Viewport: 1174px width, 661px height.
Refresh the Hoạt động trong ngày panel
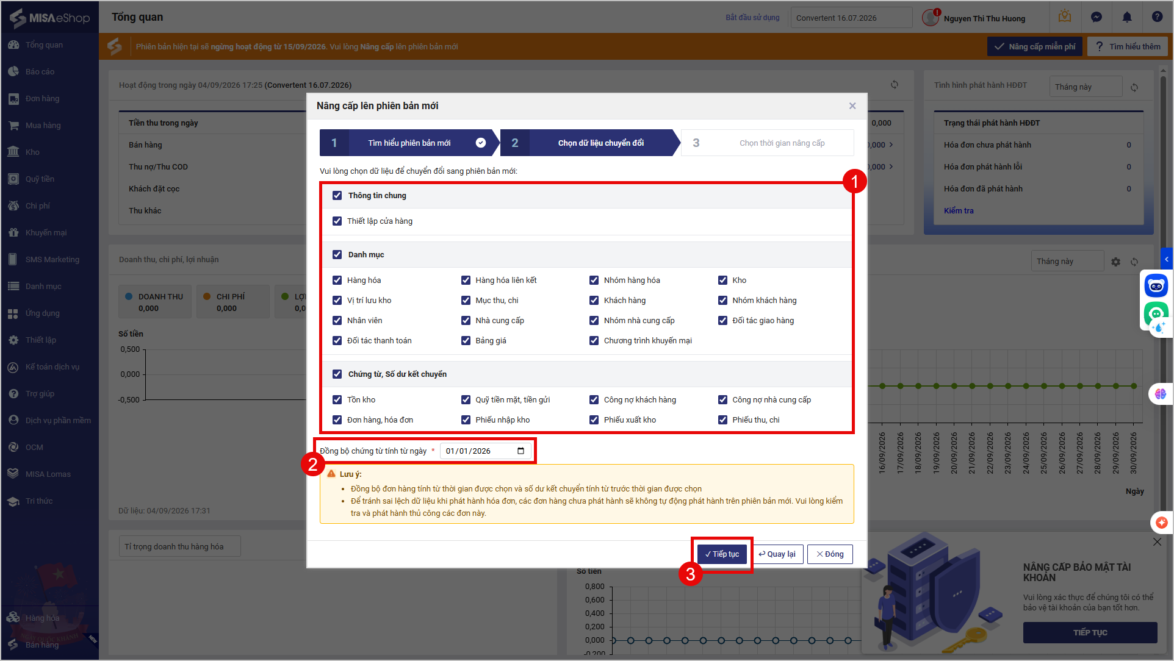coord(895,85)
